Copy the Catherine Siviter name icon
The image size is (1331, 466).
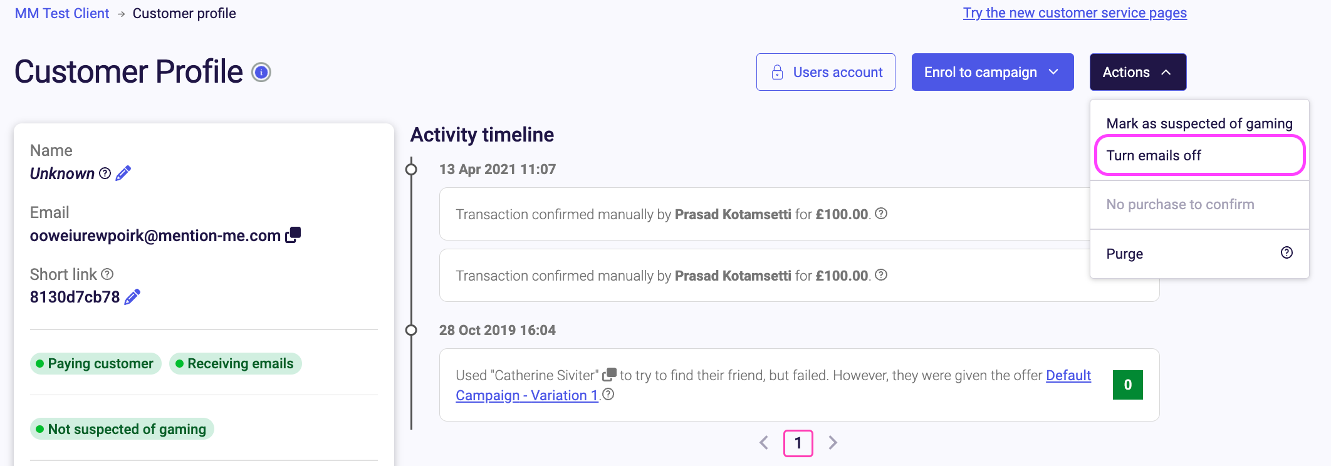[609, 375]
